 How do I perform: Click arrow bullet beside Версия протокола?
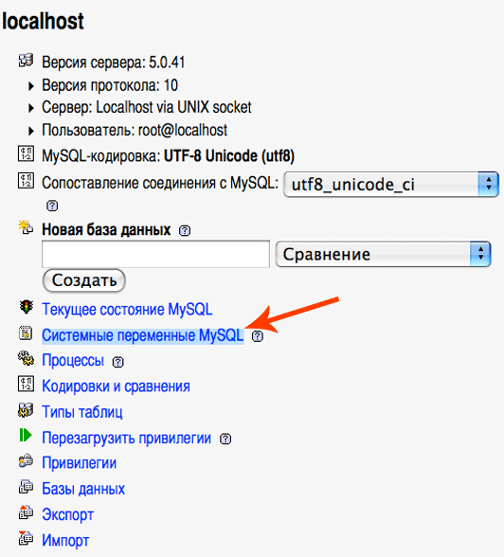[31, 85]
